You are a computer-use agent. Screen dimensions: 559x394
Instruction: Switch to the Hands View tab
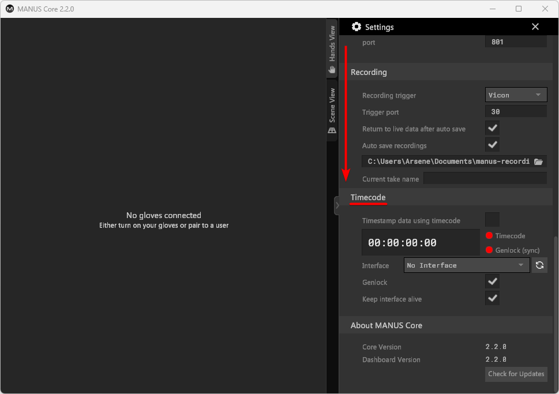[332, 46]
